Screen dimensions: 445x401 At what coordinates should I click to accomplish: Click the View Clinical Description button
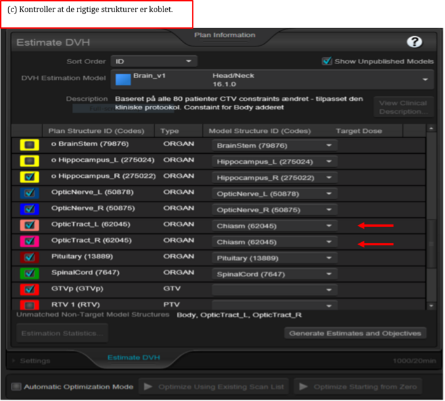[404, 107]
